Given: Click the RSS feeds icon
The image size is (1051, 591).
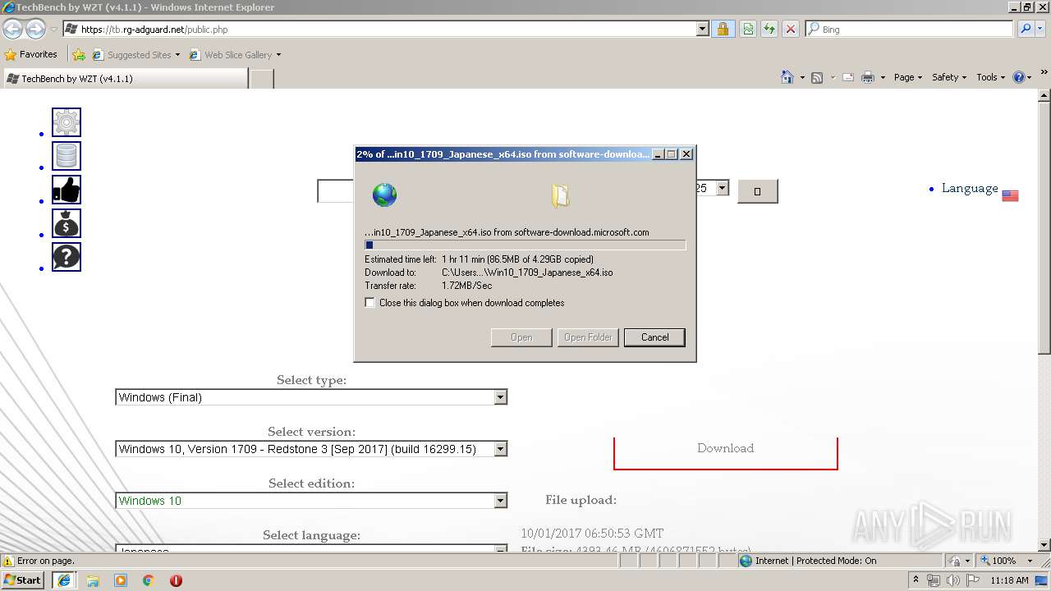Looking at the screenshot, I should (817, 77).
